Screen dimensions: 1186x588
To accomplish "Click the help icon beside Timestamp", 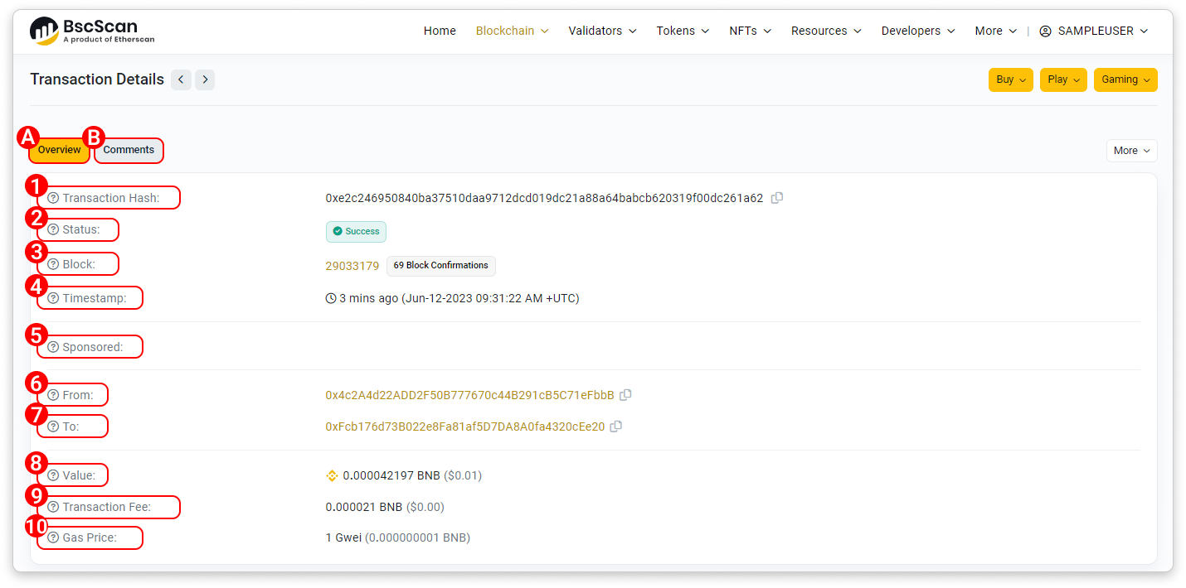I will point(53,298).
